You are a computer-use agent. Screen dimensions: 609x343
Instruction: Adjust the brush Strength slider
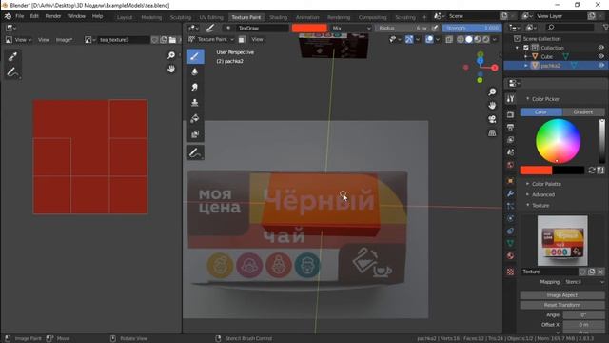point(472,28)
